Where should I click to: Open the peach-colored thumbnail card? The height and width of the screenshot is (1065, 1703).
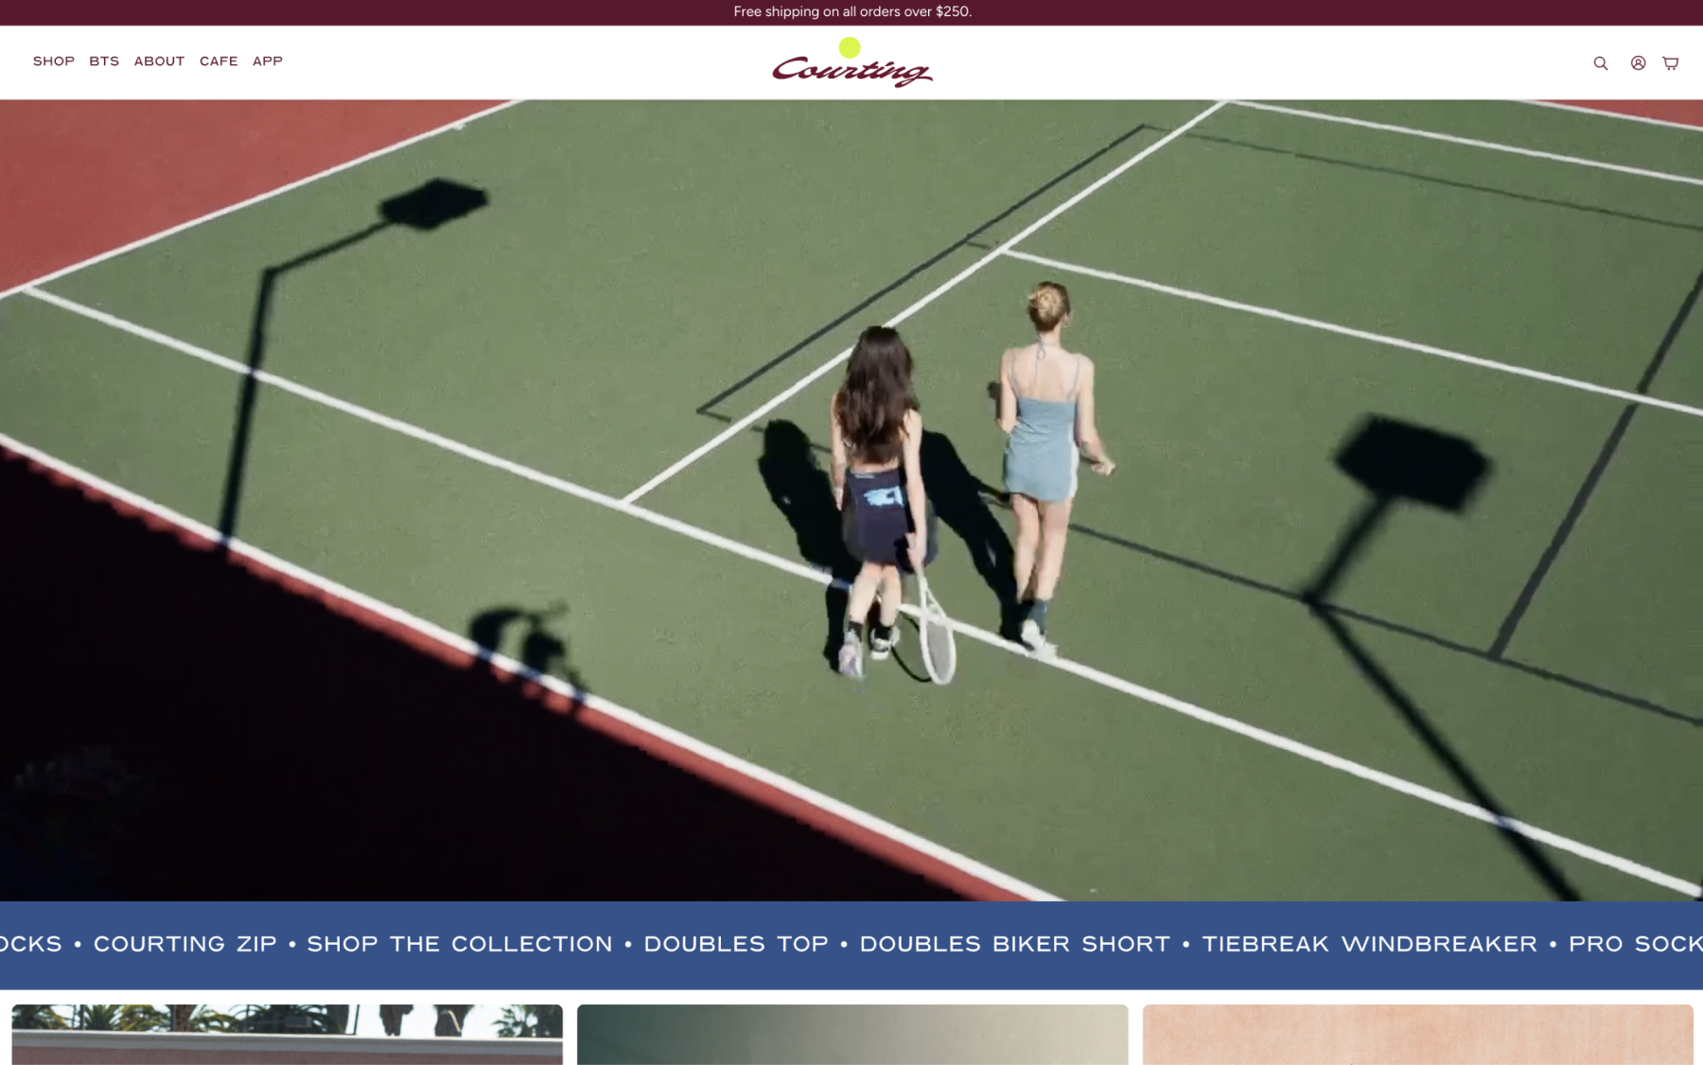tap(1417, 1035)
